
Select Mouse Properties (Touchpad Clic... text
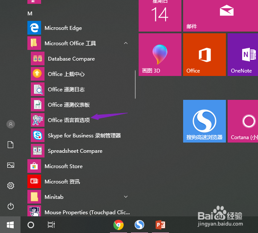pyautogui.click(x=87, y=213)
